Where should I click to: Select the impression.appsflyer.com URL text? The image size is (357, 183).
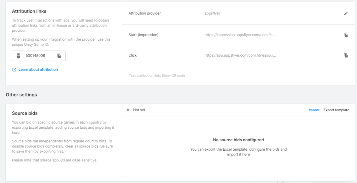click(x=240, y=35)
